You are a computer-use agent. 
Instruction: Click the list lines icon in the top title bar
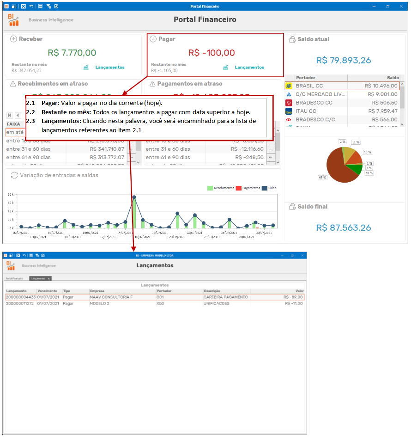pos(40,6)
